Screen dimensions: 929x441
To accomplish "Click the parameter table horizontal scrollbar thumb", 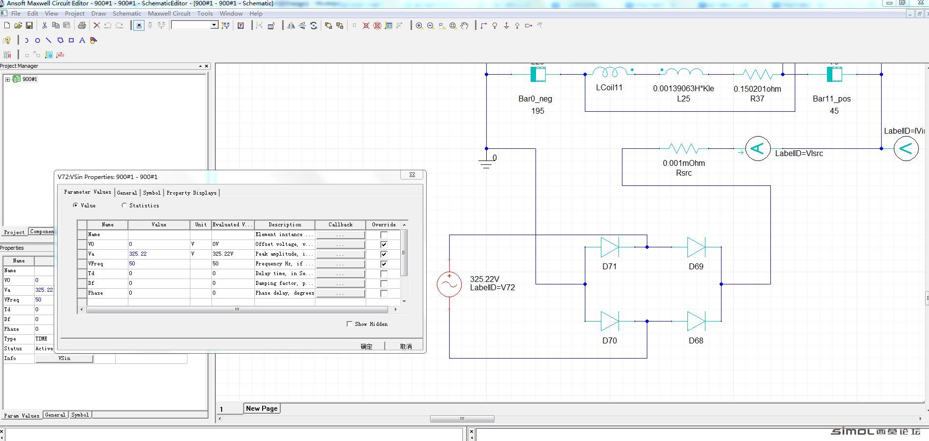I will [x=237, y=309].
